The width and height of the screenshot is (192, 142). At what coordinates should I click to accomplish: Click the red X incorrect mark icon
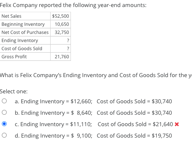[x=177, y=124]
